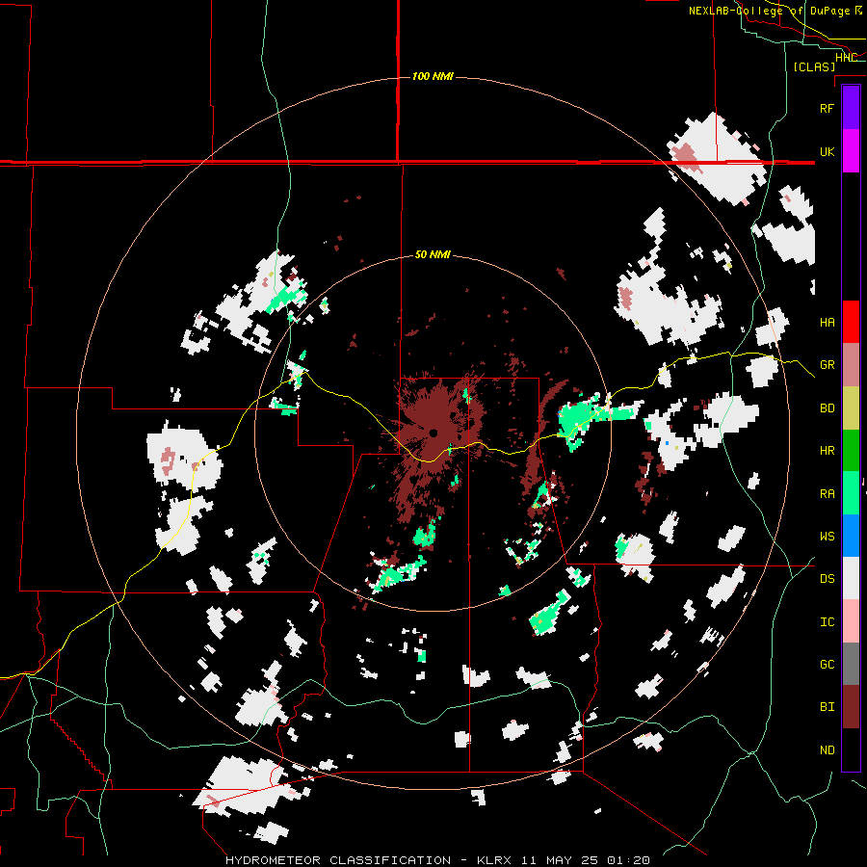Viewport: 867px width, 867px height.
Task: Click the HHC product code text
Action: (x=846, y=58)
